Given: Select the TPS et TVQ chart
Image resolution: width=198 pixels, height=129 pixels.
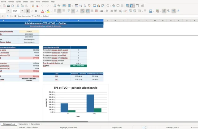Looking at the screenshot, I should (x=75, y=102).
